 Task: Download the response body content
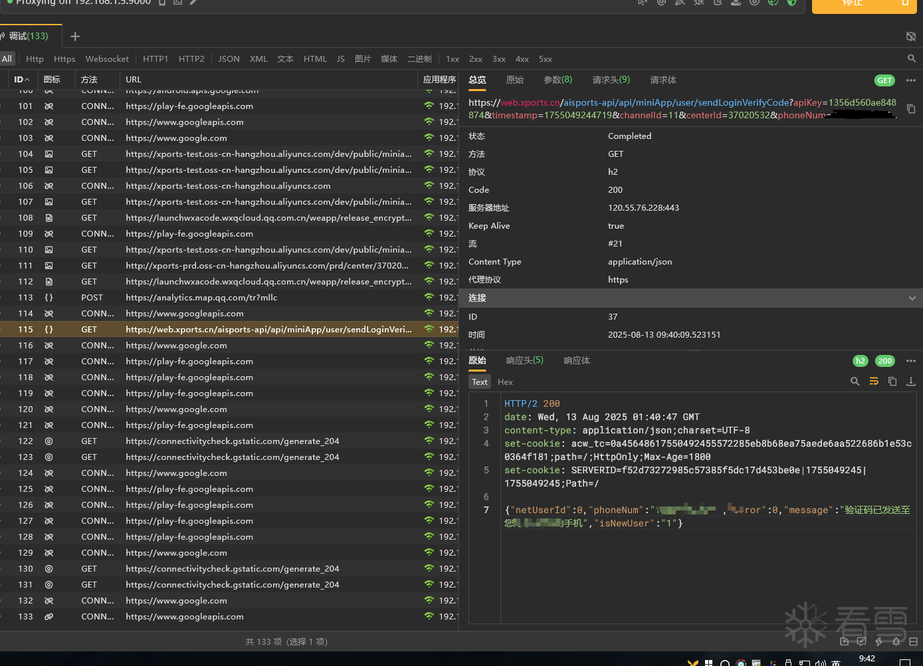pos(911,382)
